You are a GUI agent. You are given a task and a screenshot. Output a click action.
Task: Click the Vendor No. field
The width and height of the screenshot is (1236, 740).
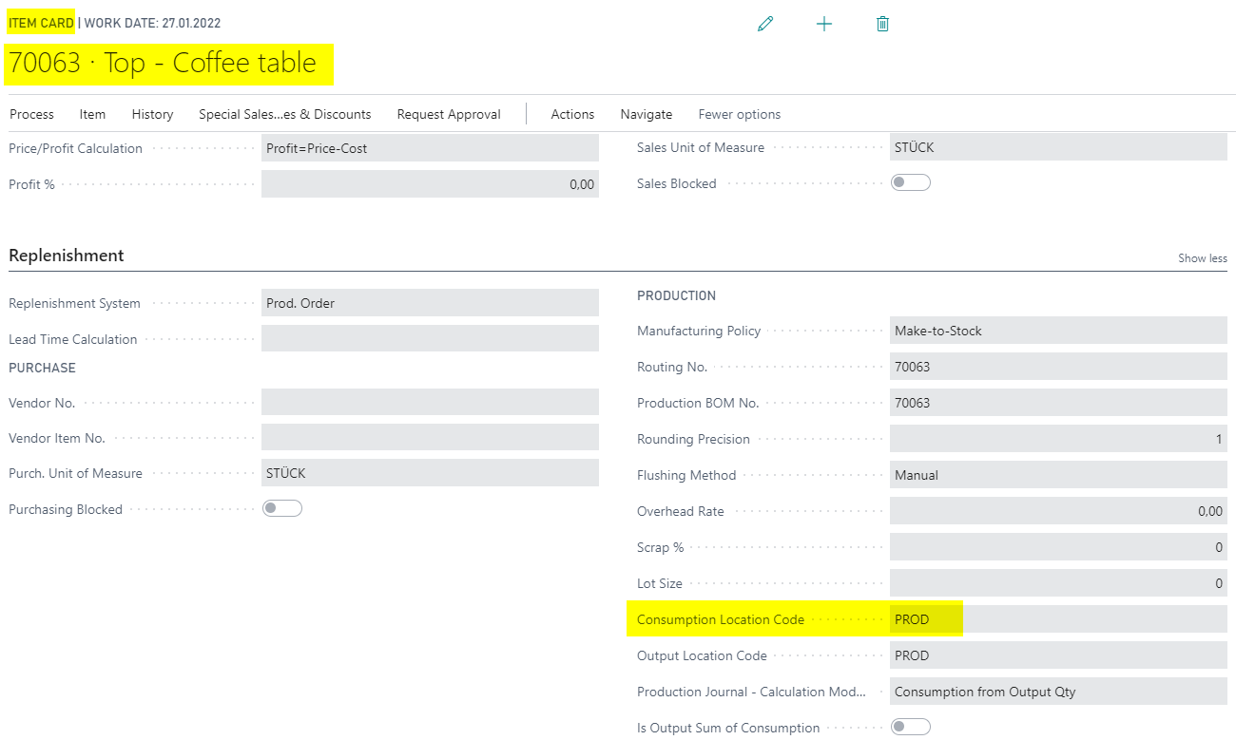430,402
